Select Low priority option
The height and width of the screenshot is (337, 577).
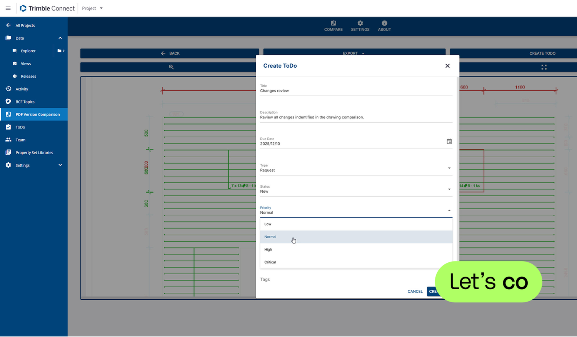tap(356, 224)
